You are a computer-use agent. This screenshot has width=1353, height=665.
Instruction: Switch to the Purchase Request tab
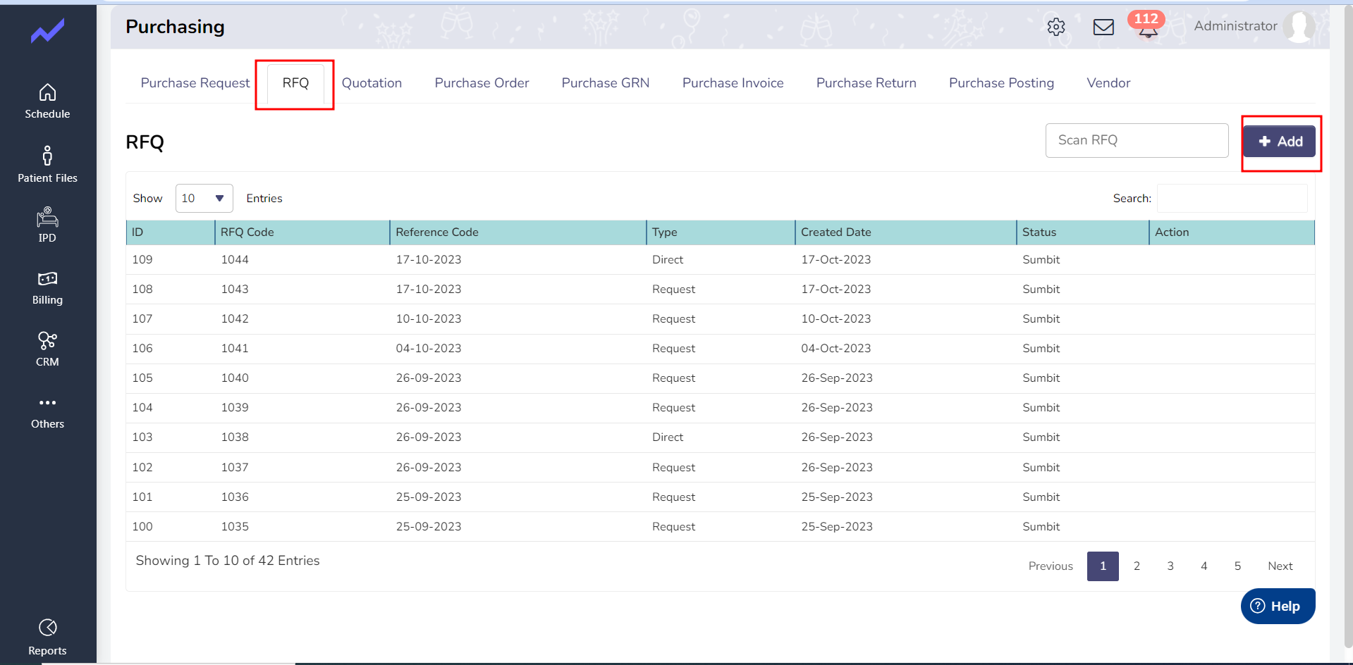point(195,83)
